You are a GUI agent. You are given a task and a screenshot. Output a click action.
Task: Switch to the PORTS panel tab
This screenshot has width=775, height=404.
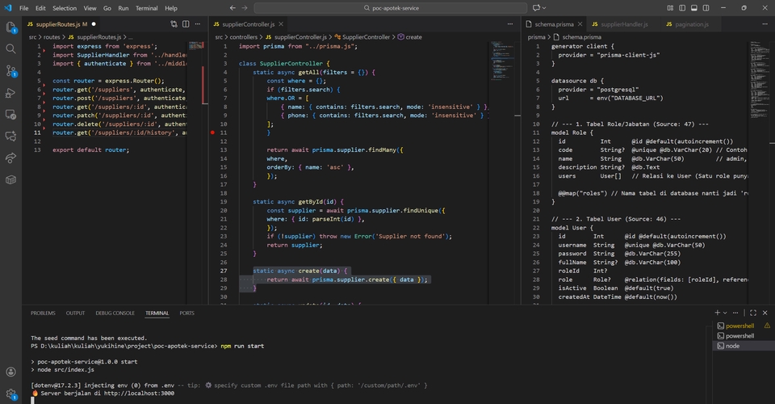point(186,313)
